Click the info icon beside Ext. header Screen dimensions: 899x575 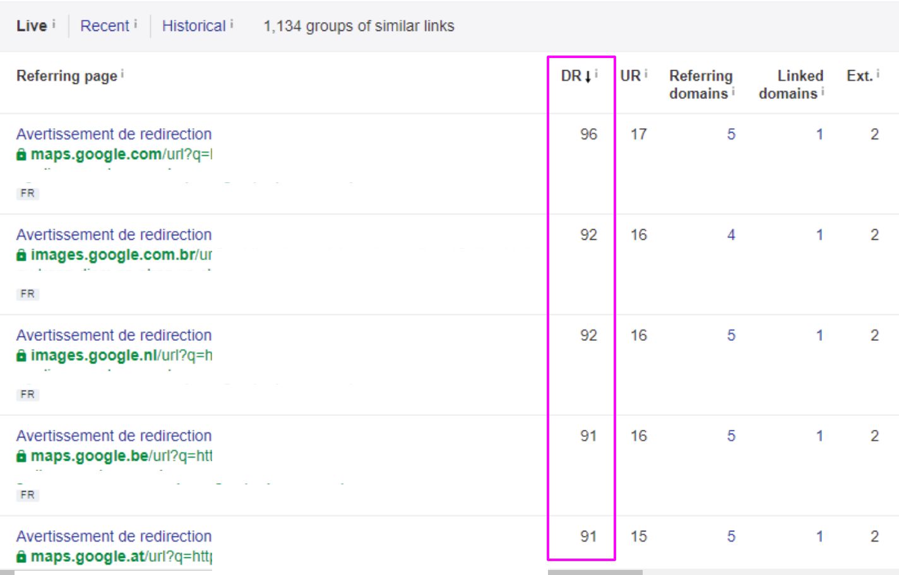(878, 74)
